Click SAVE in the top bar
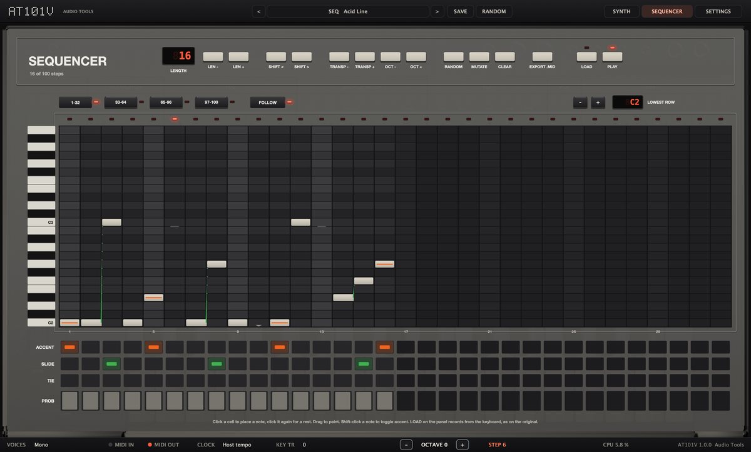 460,11
